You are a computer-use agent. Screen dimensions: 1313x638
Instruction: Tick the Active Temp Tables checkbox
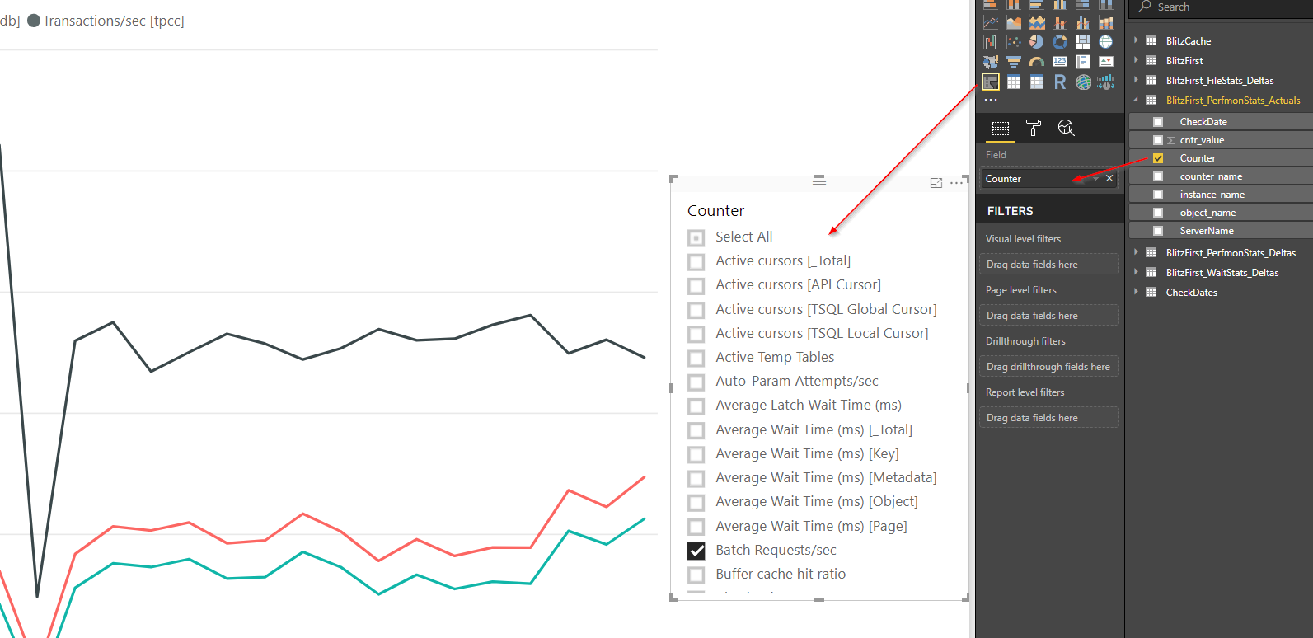(696, 358)
